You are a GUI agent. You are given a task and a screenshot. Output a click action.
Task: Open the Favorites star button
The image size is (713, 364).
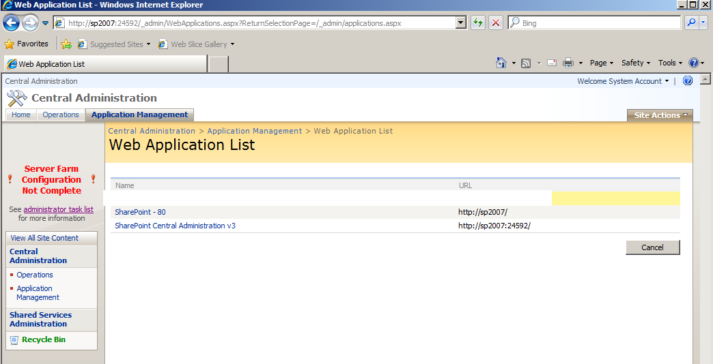[26, 44]
